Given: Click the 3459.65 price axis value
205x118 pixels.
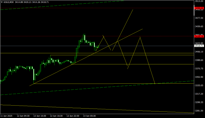Looking at the screenshot, I should pyautogui.click(x=199, y=26).
